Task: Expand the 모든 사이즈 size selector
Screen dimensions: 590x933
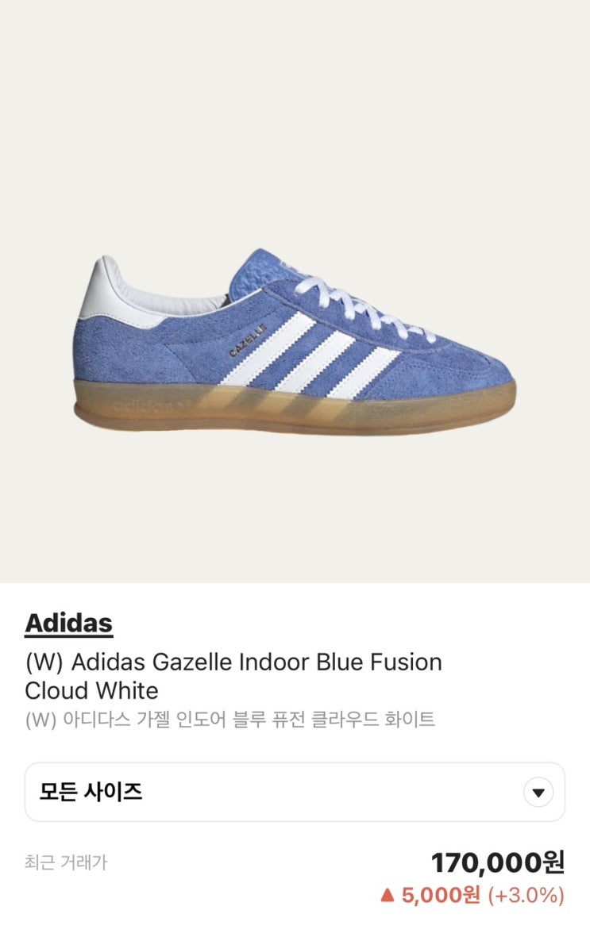Action: [x=295, y=792]
